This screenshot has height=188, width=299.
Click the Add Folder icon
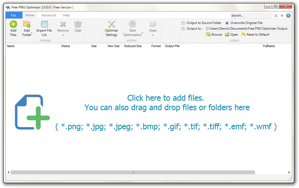[x=27, y=24]
